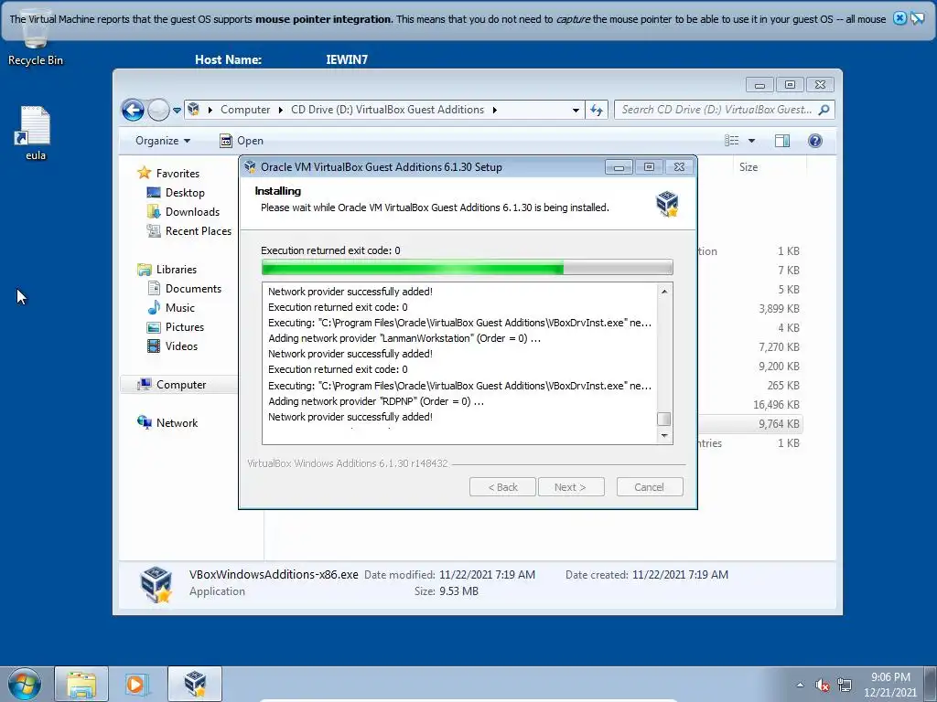The image size is (937, 702).
Task: Click the Computer breadcrumb in address bar
Action: pyautogui.click(x=245, y=110)
